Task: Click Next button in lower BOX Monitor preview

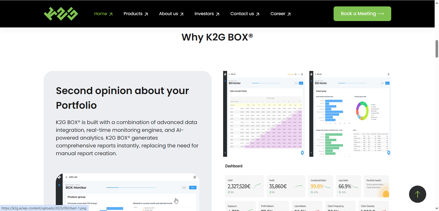Action: (x=193, y=188)
